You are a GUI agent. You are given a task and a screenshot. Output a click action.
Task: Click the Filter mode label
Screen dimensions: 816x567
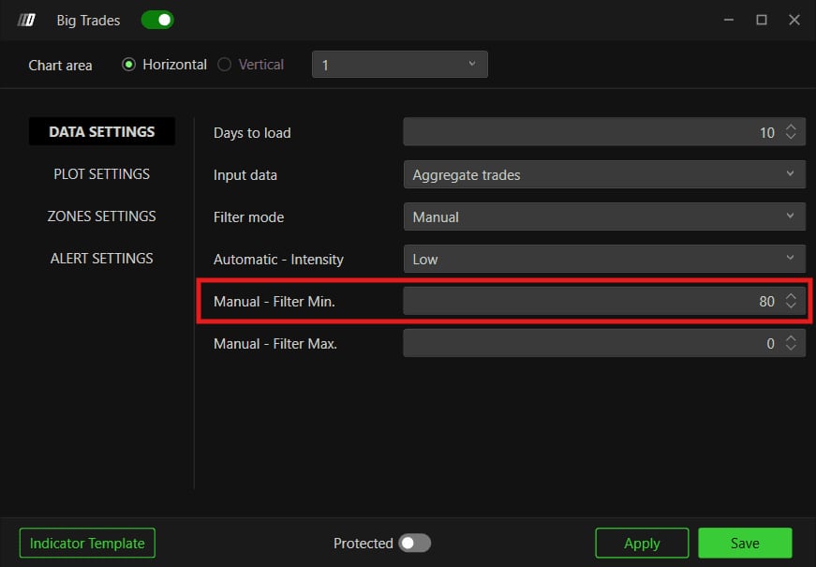click(249, 217)
